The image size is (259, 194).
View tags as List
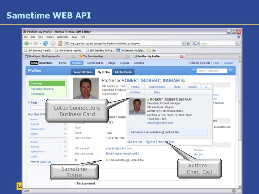[49, 162]
